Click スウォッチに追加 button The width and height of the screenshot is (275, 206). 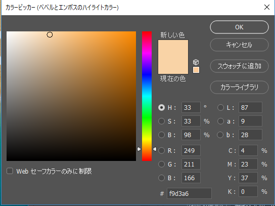(239, 66)
